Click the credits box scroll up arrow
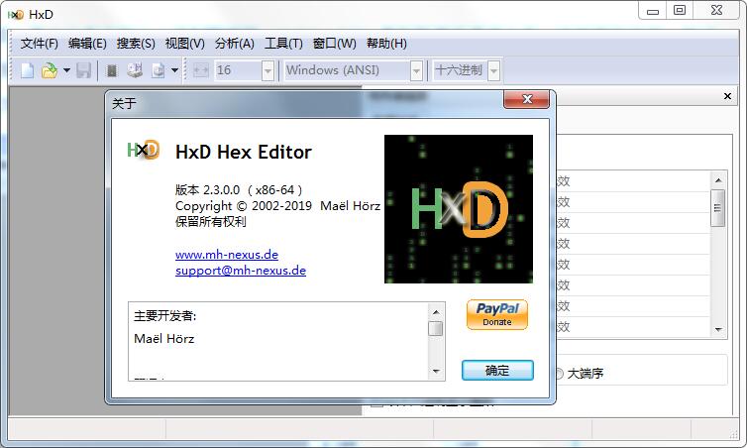747x448 pixels. point(436,312)
